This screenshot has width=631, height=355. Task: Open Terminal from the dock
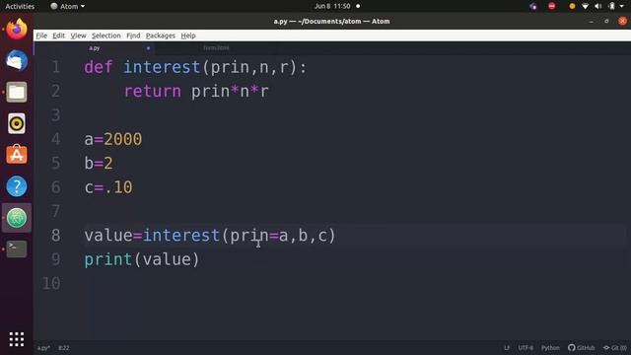click(17, 248)
